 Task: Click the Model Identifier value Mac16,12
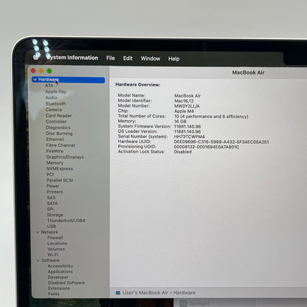[184, 101]
